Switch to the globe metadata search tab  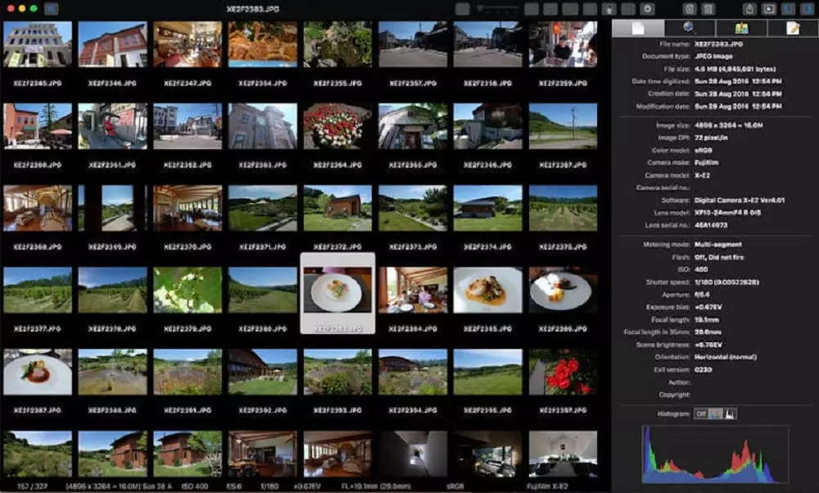point(690,28)
